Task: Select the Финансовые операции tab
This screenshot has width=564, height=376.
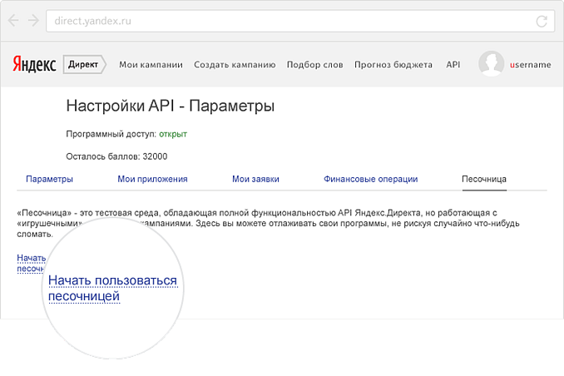Action: click(x=370, y=179)
